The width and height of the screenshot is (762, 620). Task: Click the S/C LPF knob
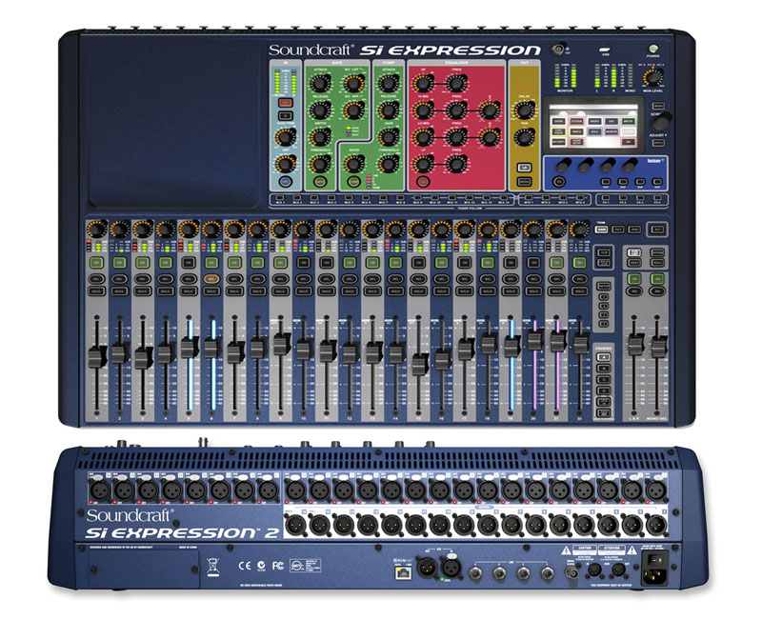point(353,84)
